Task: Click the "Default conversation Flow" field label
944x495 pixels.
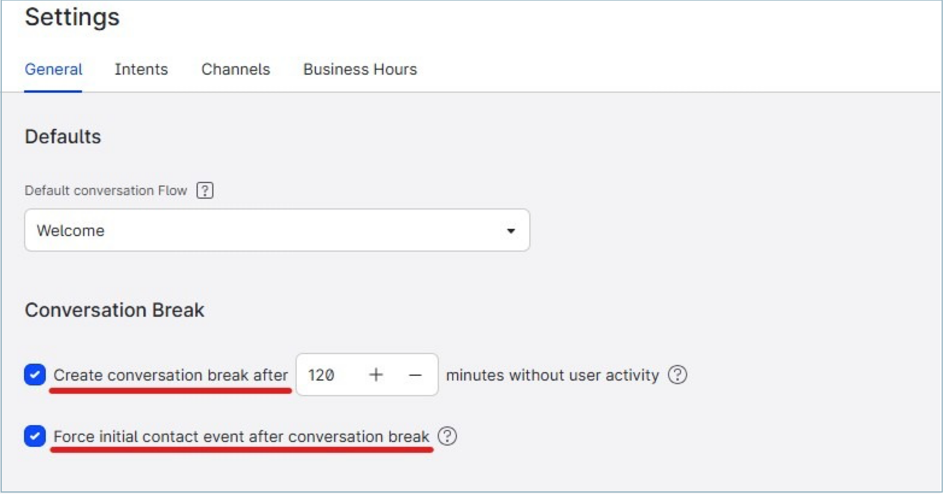Action: (105, 191)
